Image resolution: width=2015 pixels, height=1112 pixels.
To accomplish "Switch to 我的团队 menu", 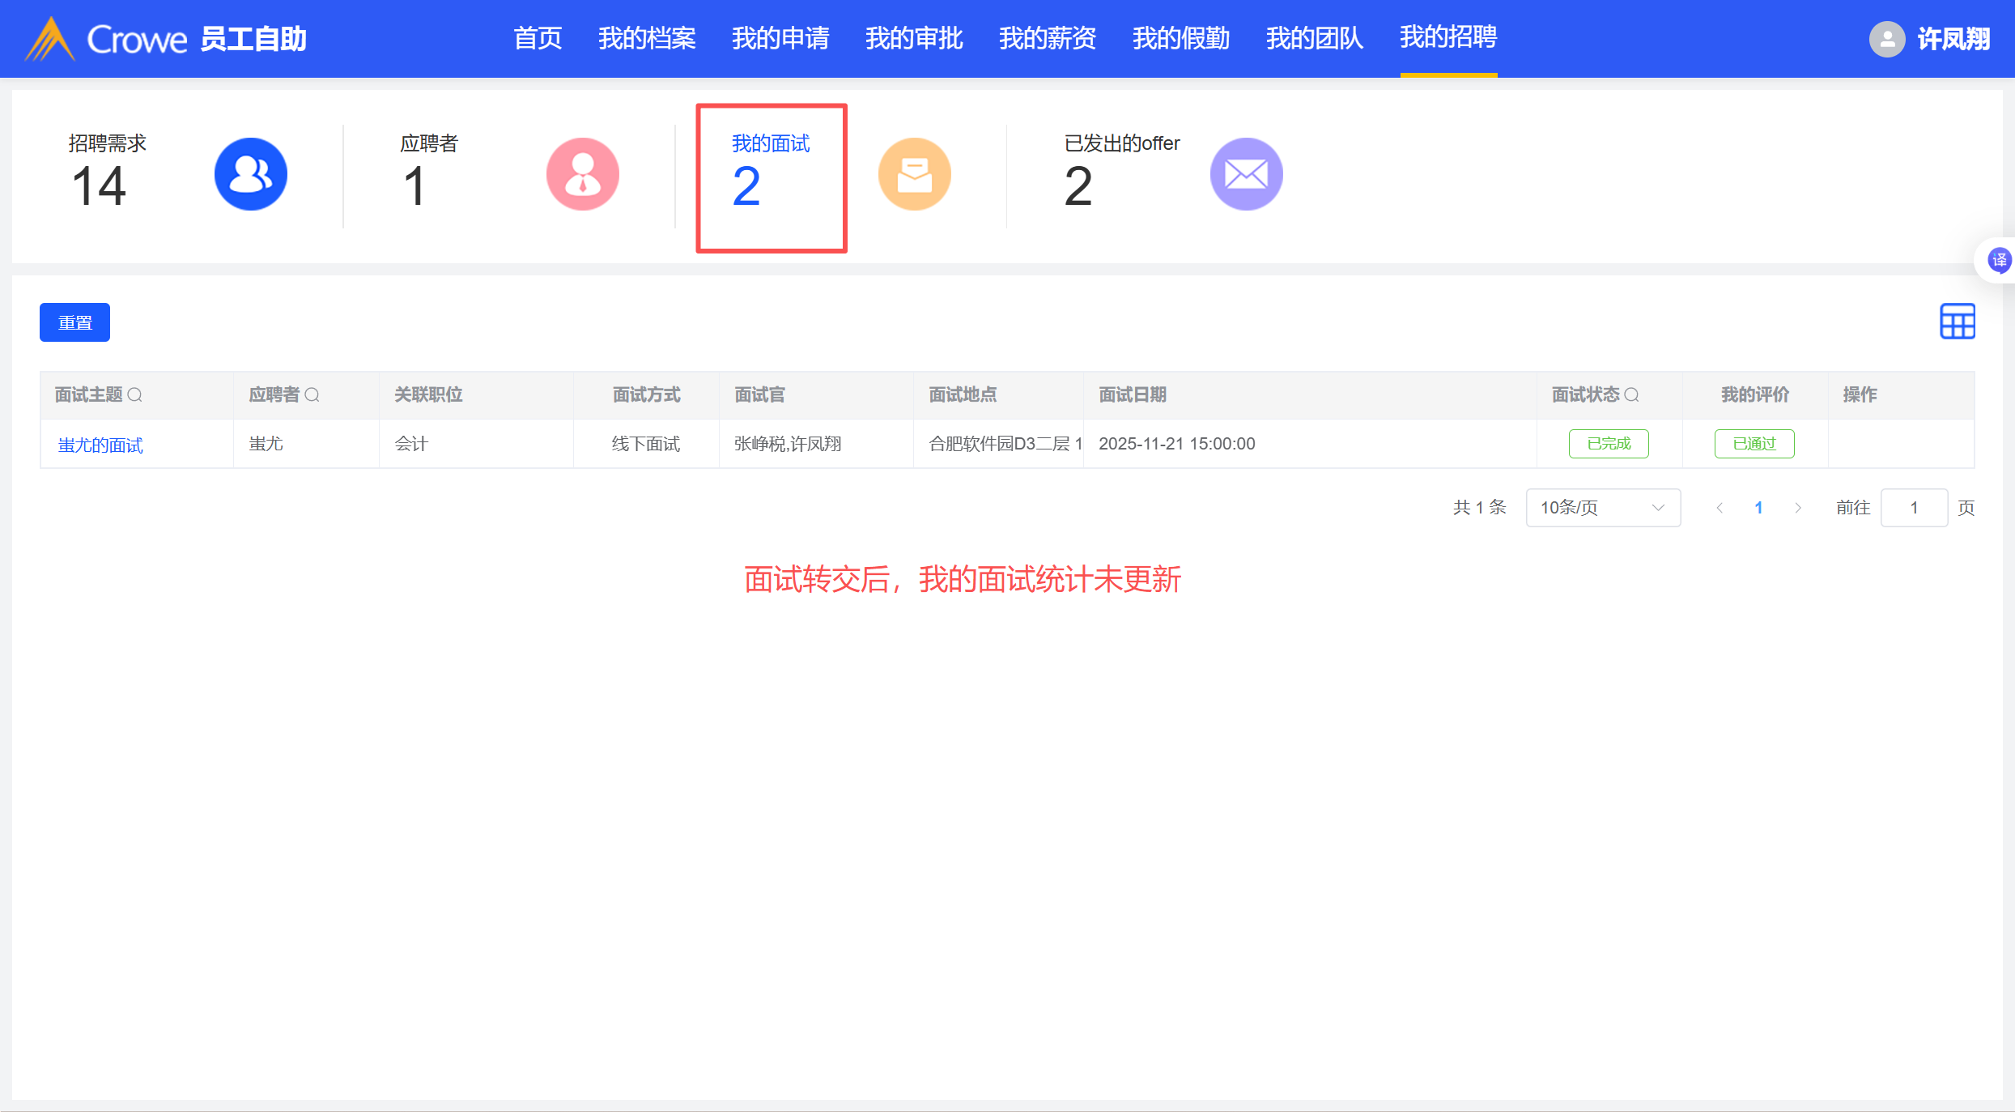I will (x=1314, y=38).
